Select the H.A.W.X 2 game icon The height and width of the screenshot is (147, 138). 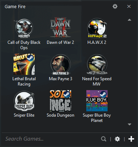click(97, 28)
